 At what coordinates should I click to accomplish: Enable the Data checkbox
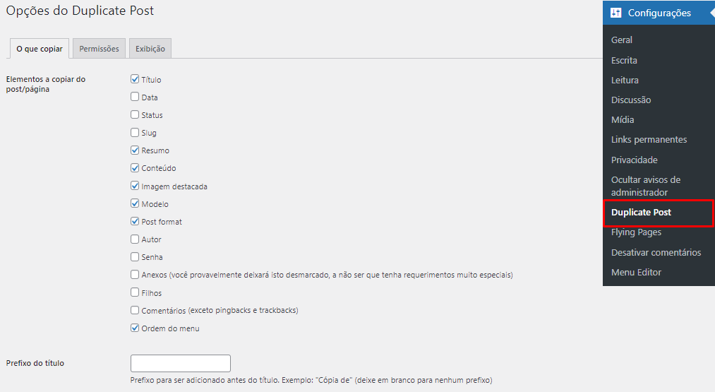[x=135, y=97]
